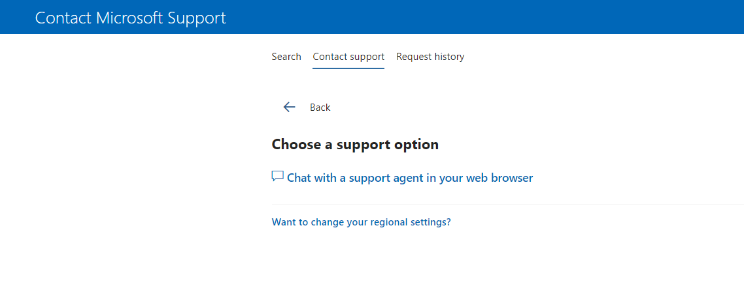Start chat with a support agent link
Screen dimensions: 744x288
(409, 177)
